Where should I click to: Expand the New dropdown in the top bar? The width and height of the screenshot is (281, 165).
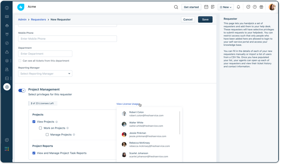pos(226,7)
